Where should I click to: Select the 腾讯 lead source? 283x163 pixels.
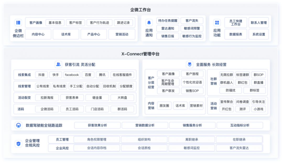(x=102, y=75)
